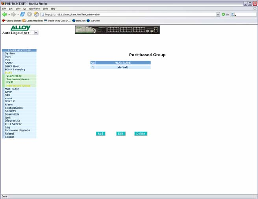
Task: Open TFTP Server in the sidebar
Action: tap(13, 124)
